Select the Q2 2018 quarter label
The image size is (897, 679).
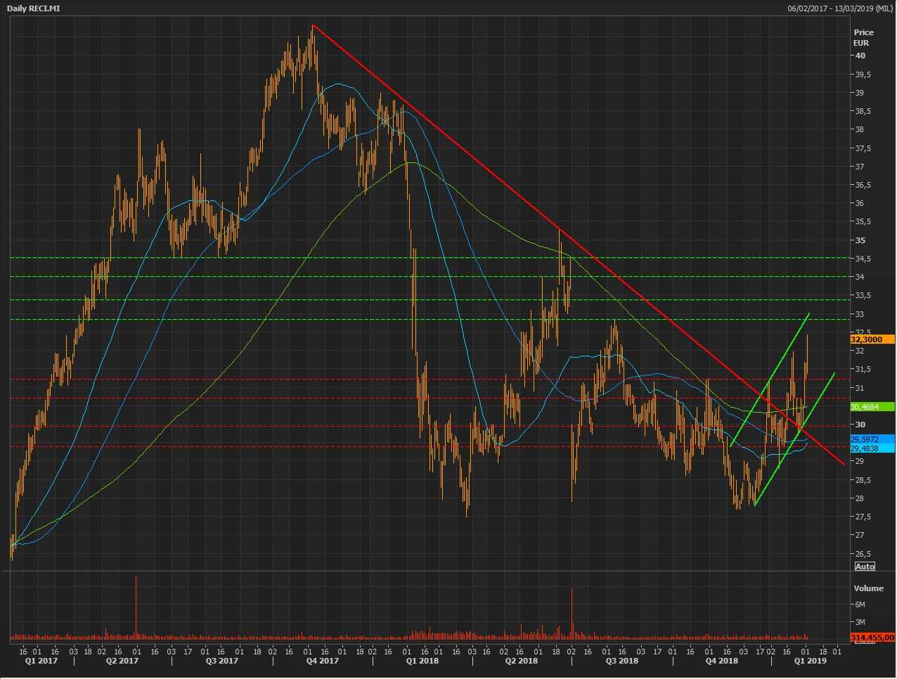521,661
